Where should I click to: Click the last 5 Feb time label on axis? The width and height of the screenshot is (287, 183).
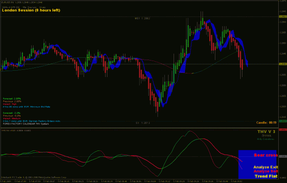point(236,181)
